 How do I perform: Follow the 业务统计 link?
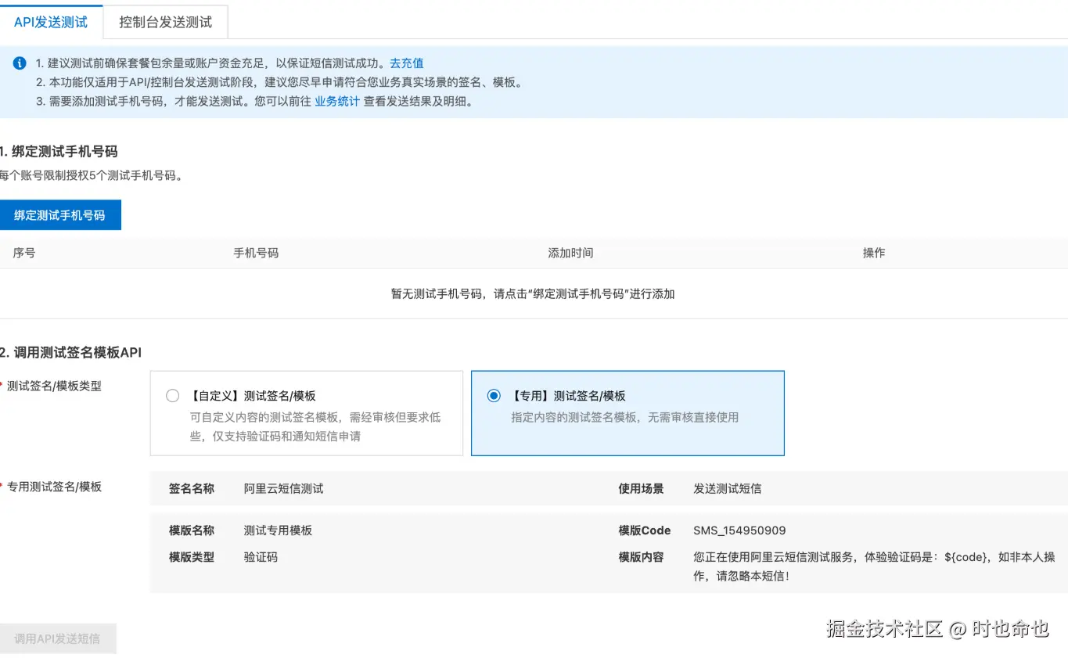point(337,101)
